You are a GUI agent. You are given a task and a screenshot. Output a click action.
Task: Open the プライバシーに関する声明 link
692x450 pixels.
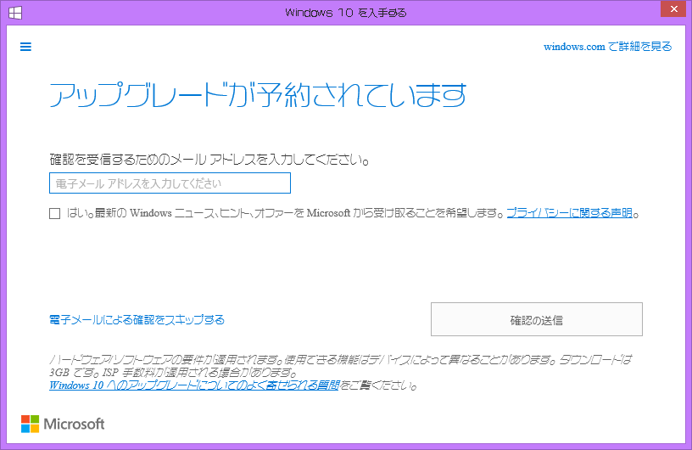click(569, 213)
